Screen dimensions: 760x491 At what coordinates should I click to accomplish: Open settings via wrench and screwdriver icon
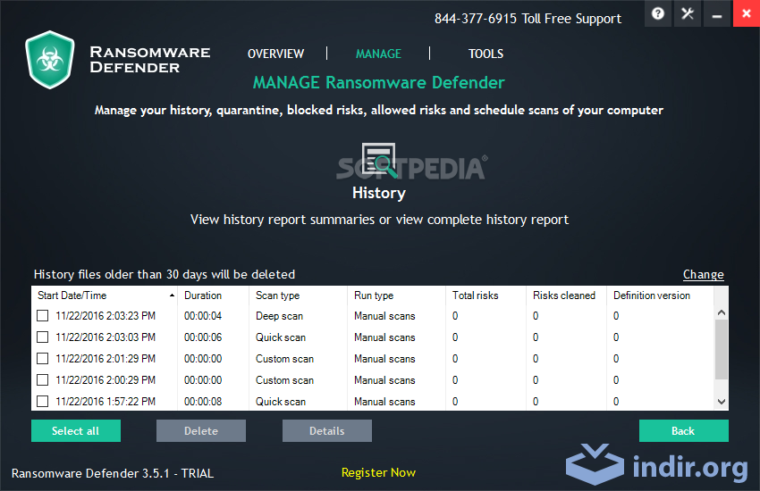coord(688,13)
